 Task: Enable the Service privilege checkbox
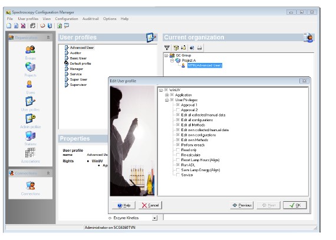tap(178, 175)
